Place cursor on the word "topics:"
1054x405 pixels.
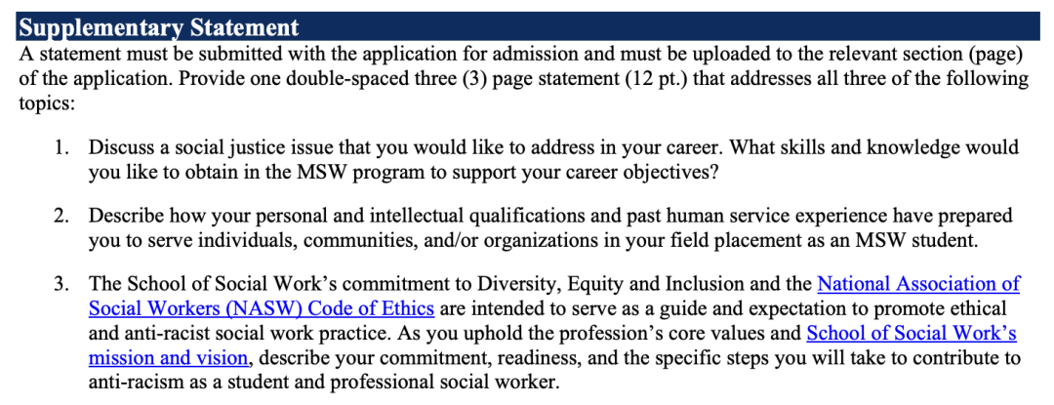click(x=44, y=105)
